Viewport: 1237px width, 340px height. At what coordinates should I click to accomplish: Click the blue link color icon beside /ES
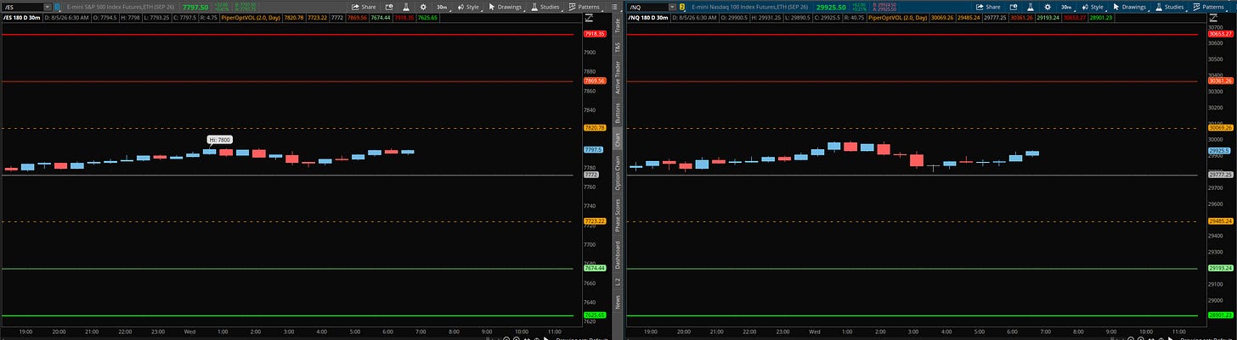point(57,7)
